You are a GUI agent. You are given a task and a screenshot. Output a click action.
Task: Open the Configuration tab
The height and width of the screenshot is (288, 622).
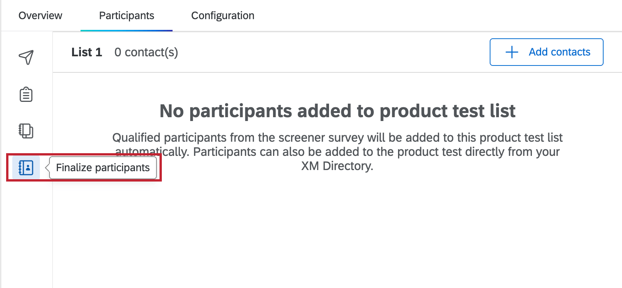tap(222, 15)
